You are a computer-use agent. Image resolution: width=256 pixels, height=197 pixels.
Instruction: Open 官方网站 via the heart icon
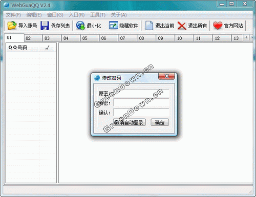[218, 26]
